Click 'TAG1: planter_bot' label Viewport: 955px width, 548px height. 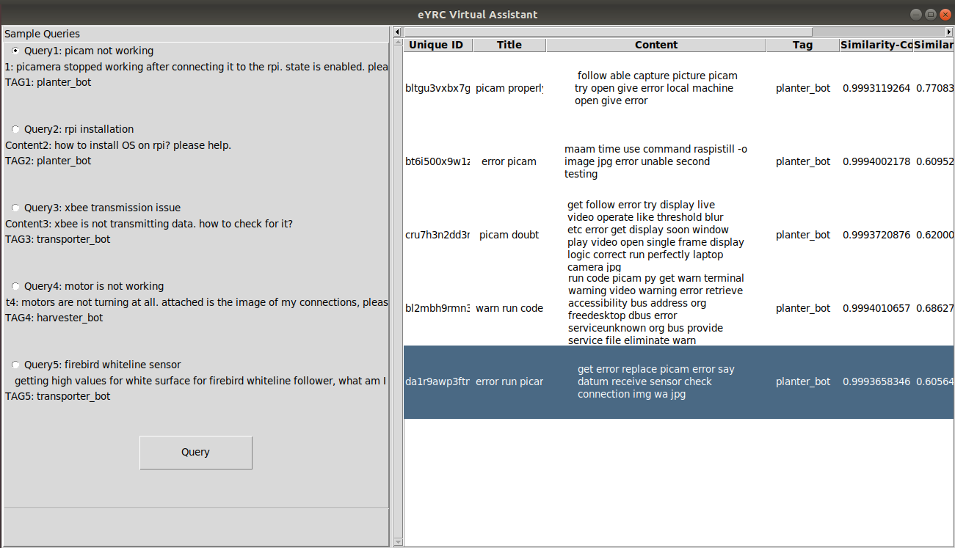(x=48, y=82)
